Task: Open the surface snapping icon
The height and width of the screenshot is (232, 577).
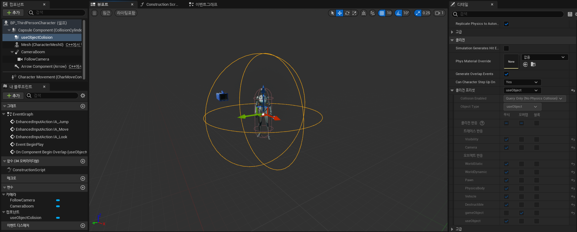Action: (x=372, y=13)
